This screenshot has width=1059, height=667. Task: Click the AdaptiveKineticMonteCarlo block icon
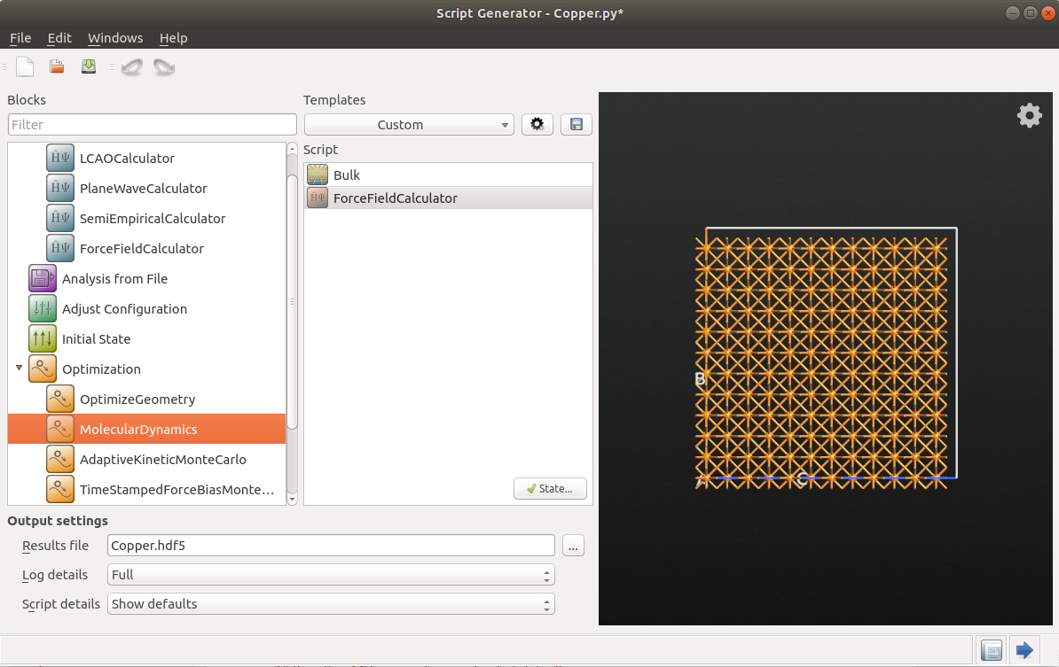[60, 459]
